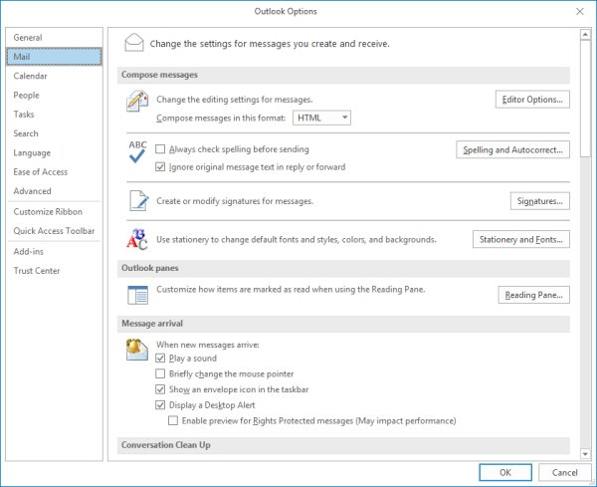Click the ABC spelling checkmark icon
This screenshot has width=597, height=487.
pyautogui.click(x=137, y=151)
